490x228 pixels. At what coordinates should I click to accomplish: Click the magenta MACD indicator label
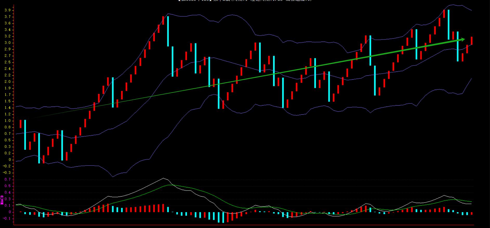[2, 200]
